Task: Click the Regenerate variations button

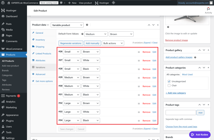Action: tap(71, 43)
